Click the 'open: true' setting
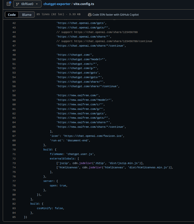Screen dimensions: 194x224 [58, 185]
